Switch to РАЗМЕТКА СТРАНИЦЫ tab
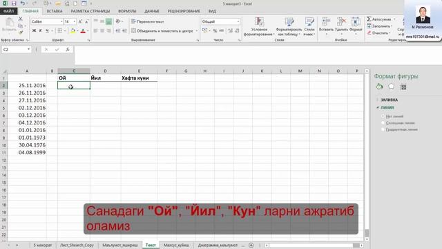The width and height of the screenshot is (442, 249). pos(90,11)
